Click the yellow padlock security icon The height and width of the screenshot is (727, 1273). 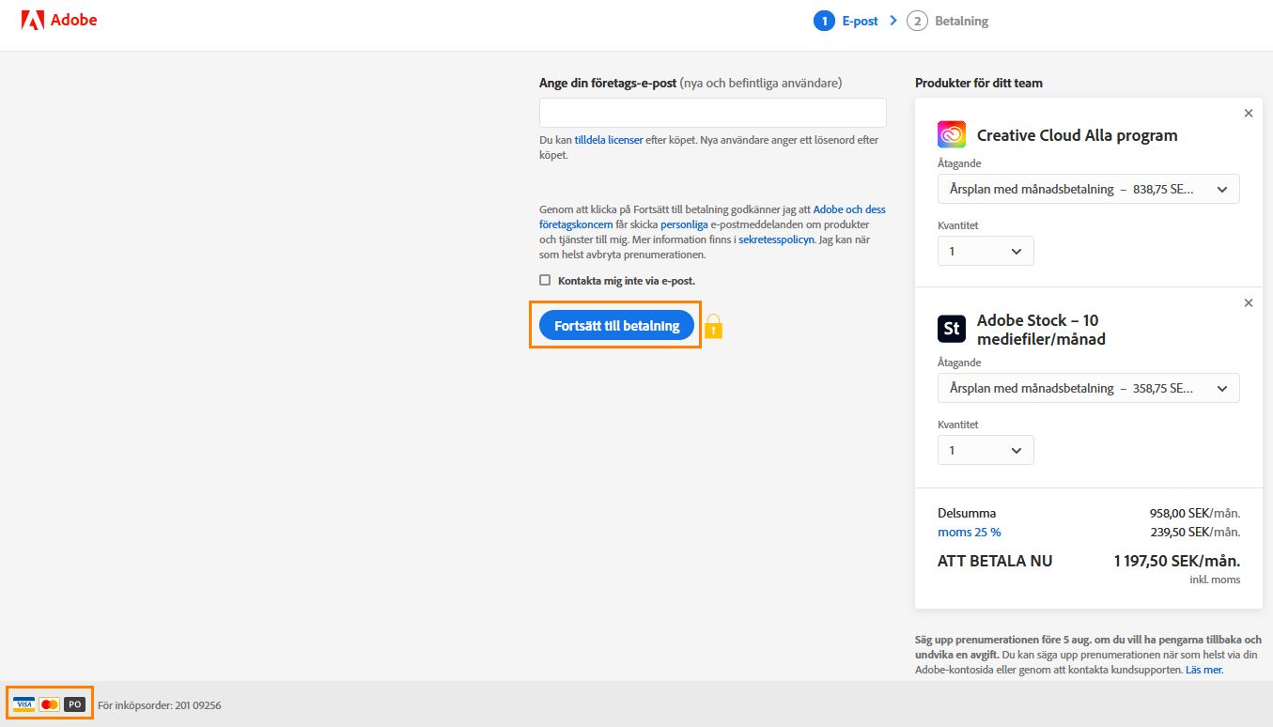point(713,326)
